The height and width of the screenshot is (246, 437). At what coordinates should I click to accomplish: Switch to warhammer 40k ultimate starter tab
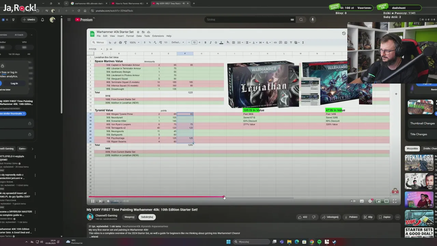(x=89, y=3)
